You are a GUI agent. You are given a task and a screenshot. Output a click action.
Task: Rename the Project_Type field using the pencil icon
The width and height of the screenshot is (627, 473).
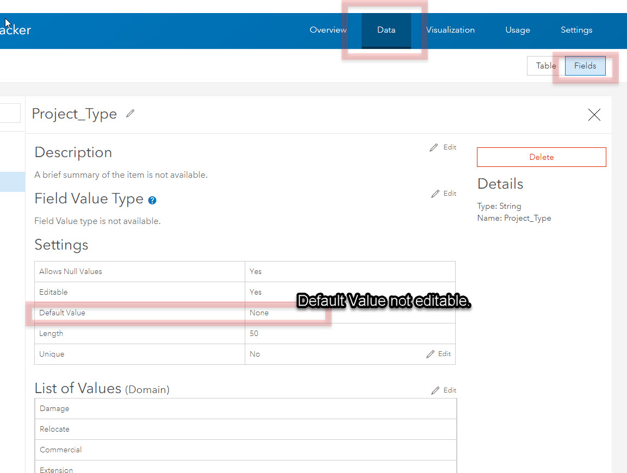point(130,113)
